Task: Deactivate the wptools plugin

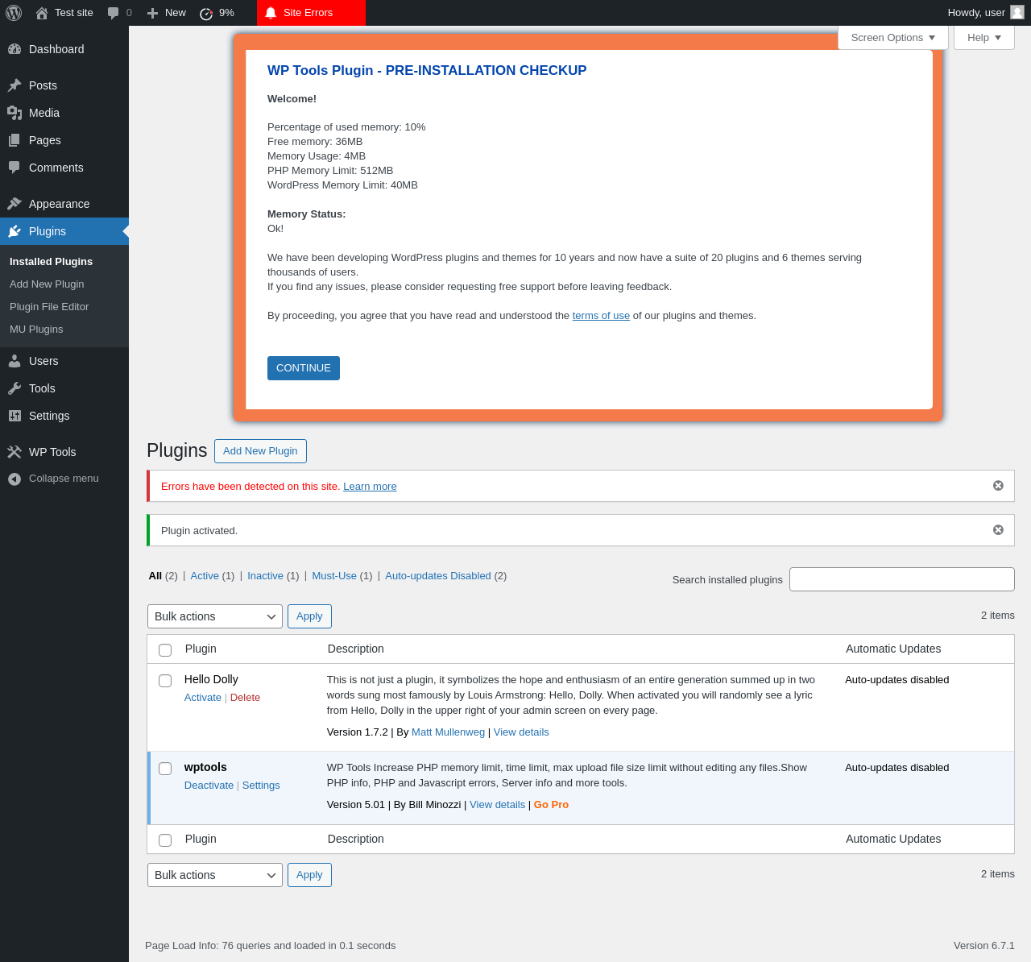Action: 209,786
